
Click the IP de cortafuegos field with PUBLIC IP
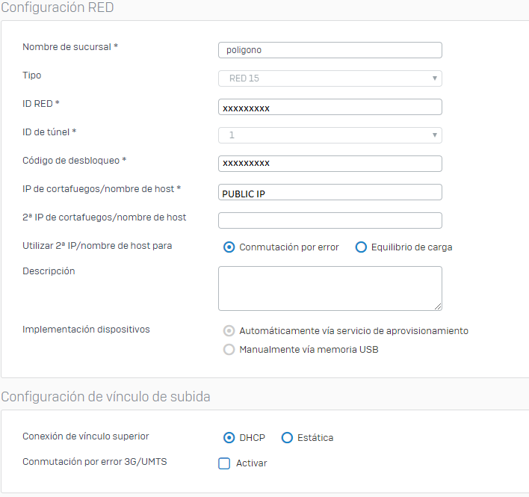coord(330,192)
